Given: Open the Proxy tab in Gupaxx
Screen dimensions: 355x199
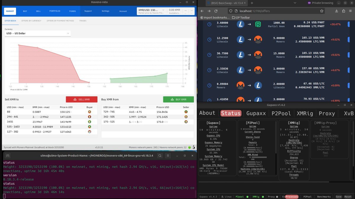Looking at the screenshot, I should click(x=327, y=113).
